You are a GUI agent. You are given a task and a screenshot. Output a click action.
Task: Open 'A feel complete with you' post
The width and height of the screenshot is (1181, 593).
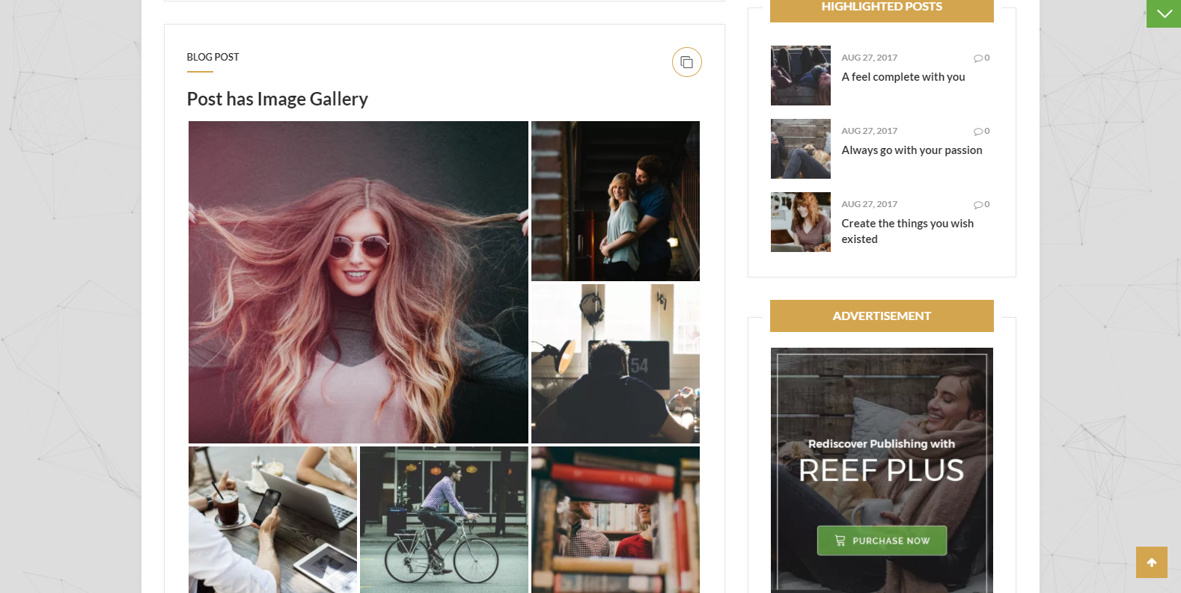point(903,77)
